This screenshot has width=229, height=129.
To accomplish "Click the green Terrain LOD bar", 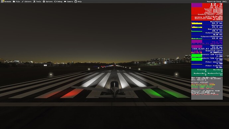I will 197,56.
